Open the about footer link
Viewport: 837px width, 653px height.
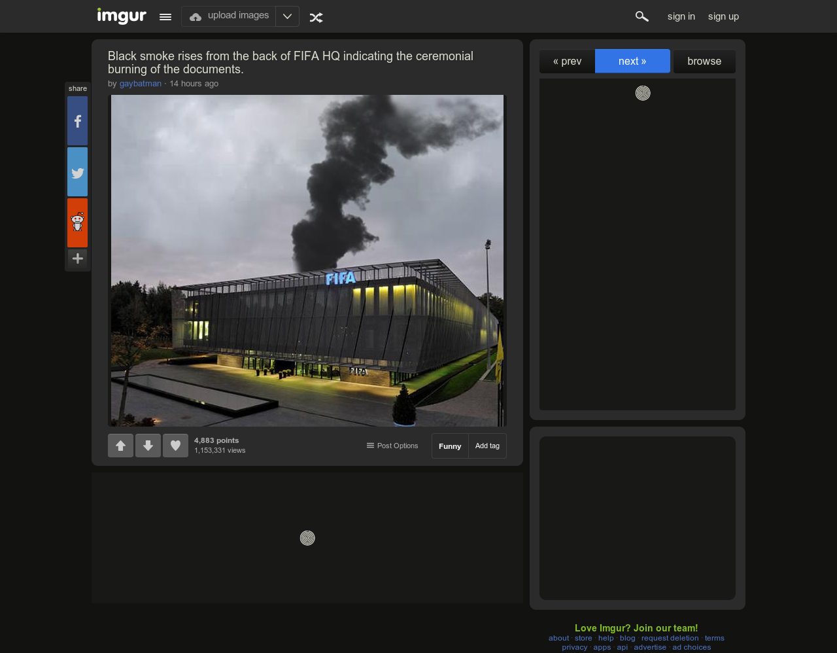pyautogui.click(x=559, y=638)
